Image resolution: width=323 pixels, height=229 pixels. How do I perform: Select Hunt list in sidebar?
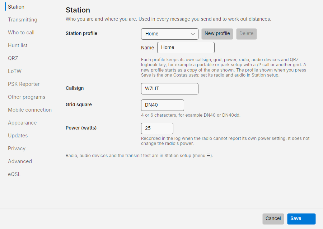[18, 45]
